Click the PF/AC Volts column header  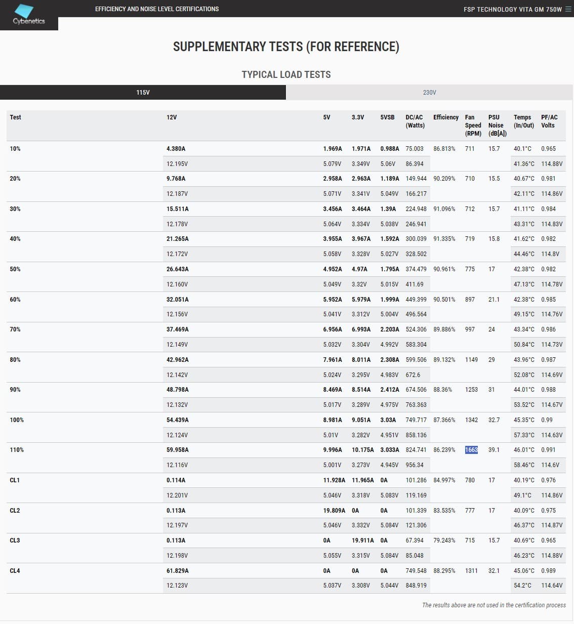point(549,121)
